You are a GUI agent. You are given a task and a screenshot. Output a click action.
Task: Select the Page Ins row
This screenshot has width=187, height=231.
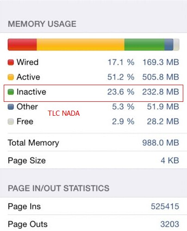coord(93,206)
